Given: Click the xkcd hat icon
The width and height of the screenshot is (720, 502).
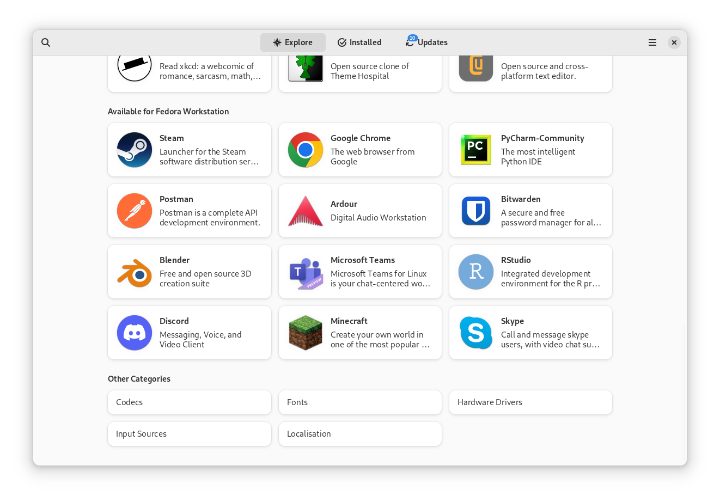Looking at the screenshot, I should (x=135, y=68).
